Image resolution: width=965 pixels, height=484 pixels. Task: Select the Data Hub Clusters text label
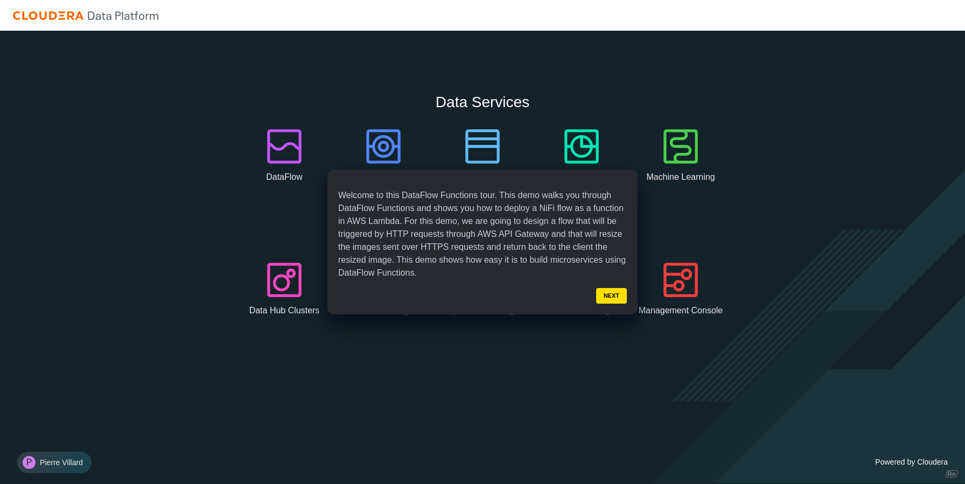(284, 311)
